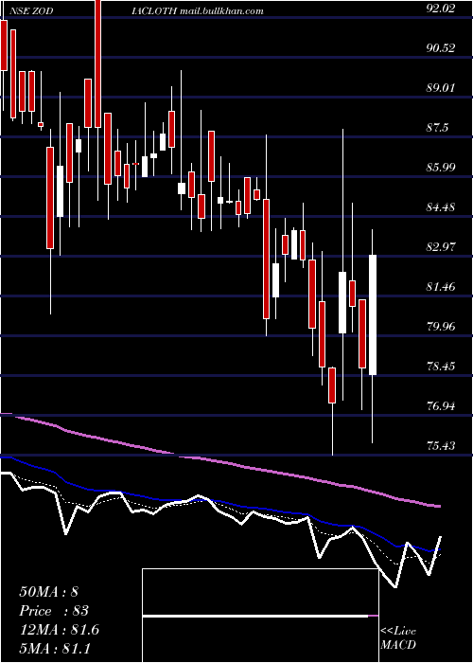Click the Price : 83 readout

(x=54, y=611)
